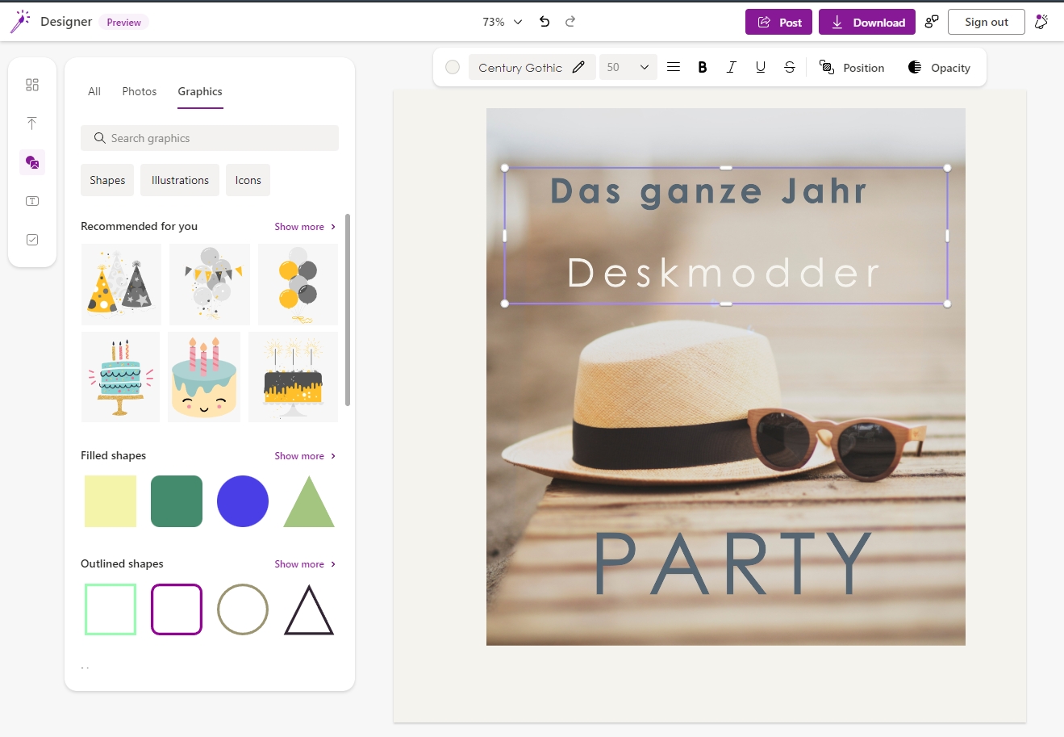Select the Deskmodder text on canvas

tap(724, 273)
